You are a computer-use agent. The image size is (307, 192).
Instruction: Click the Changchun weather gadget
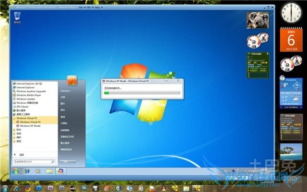pos(291,93)
